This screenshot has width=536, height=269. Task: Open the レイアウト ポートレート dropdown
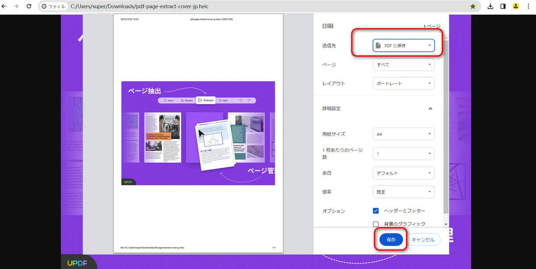pos(403,83)
